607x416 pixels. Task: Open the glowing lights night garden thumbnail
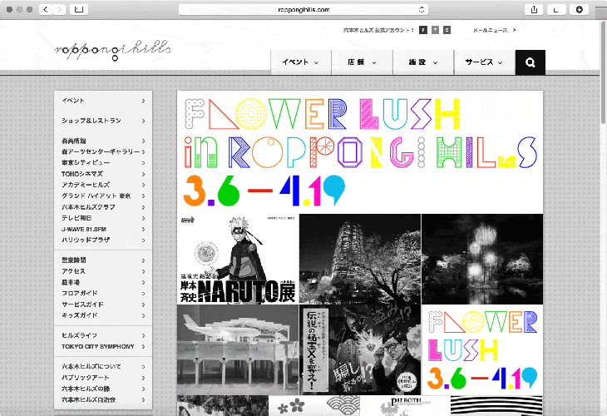pos(482,259)
